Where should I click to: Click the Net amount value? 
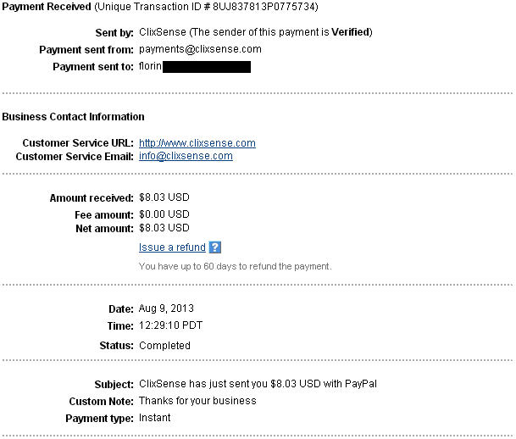tap(164, 228)
